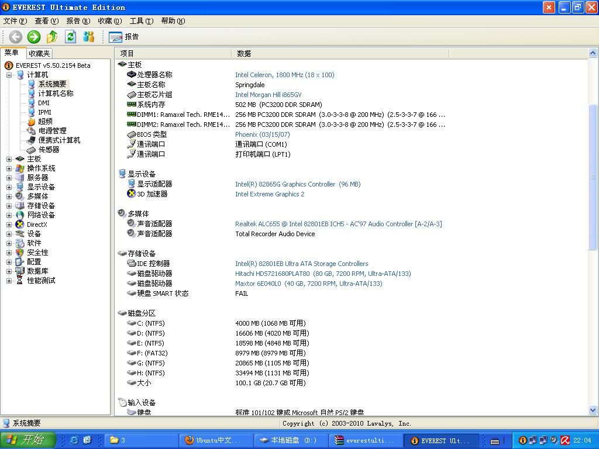Click the Back navigation arrow
599x449 pixels.
point(16,37)
